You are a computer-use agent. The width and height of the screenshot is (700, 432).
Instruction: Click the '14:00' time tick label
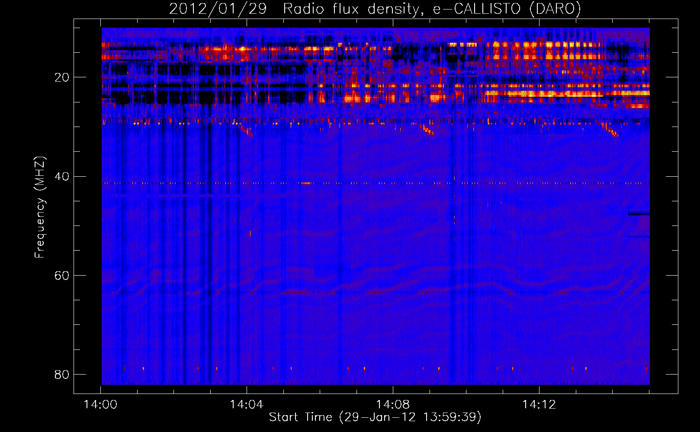[x=100, y=405]
